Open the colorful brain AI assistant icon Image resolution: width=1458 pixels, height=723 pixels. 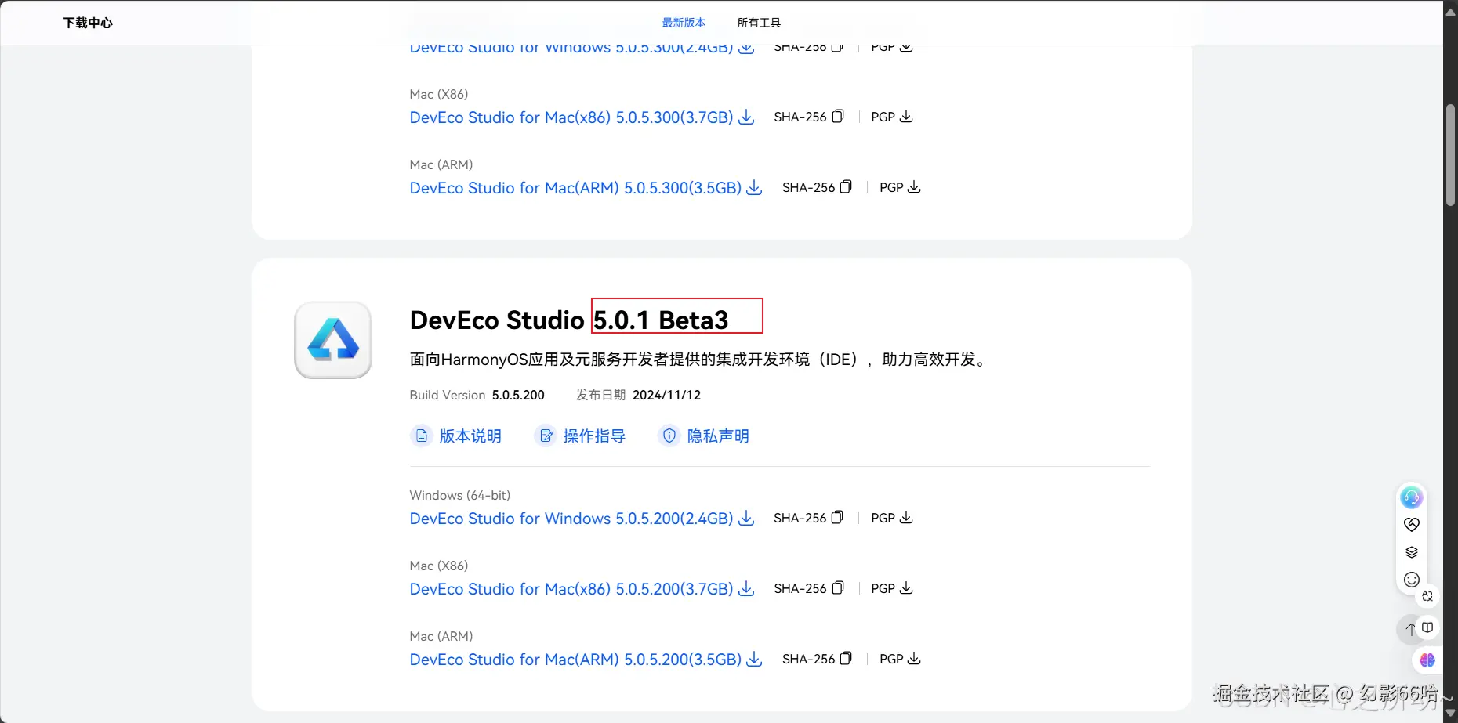tap(1427, 660)
